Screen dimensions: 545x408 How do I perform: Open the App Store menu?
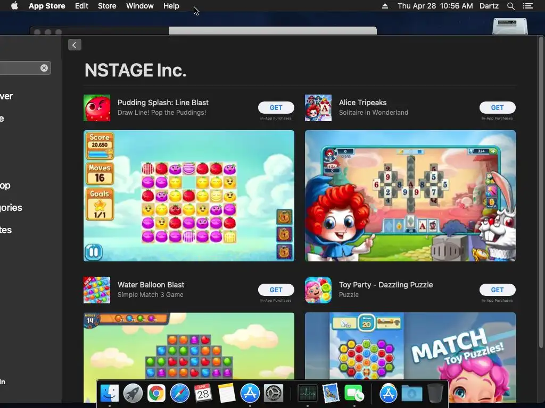pos(47,6)
